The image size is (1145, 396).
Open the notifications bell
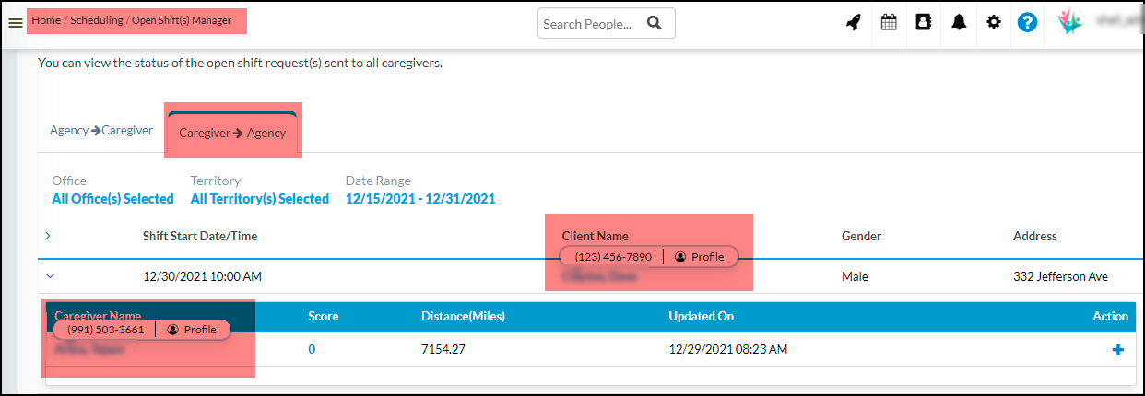(x=959, y=23)
